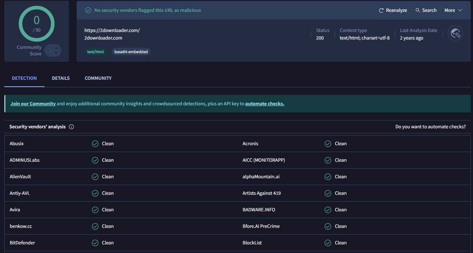The width and height of the screenshot is (473, 253).
Task: Click the Search magnifying glass icon
Action: click(x=418, y=10)
